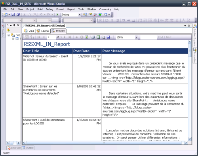Click the Find text input field
Viewport: 198px width, 156px height.
click(x=148, y=37)
